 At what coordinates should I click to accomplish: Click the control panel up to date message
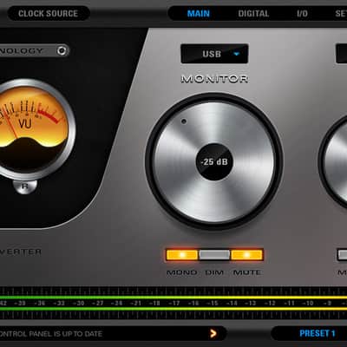tap(51, 334)
